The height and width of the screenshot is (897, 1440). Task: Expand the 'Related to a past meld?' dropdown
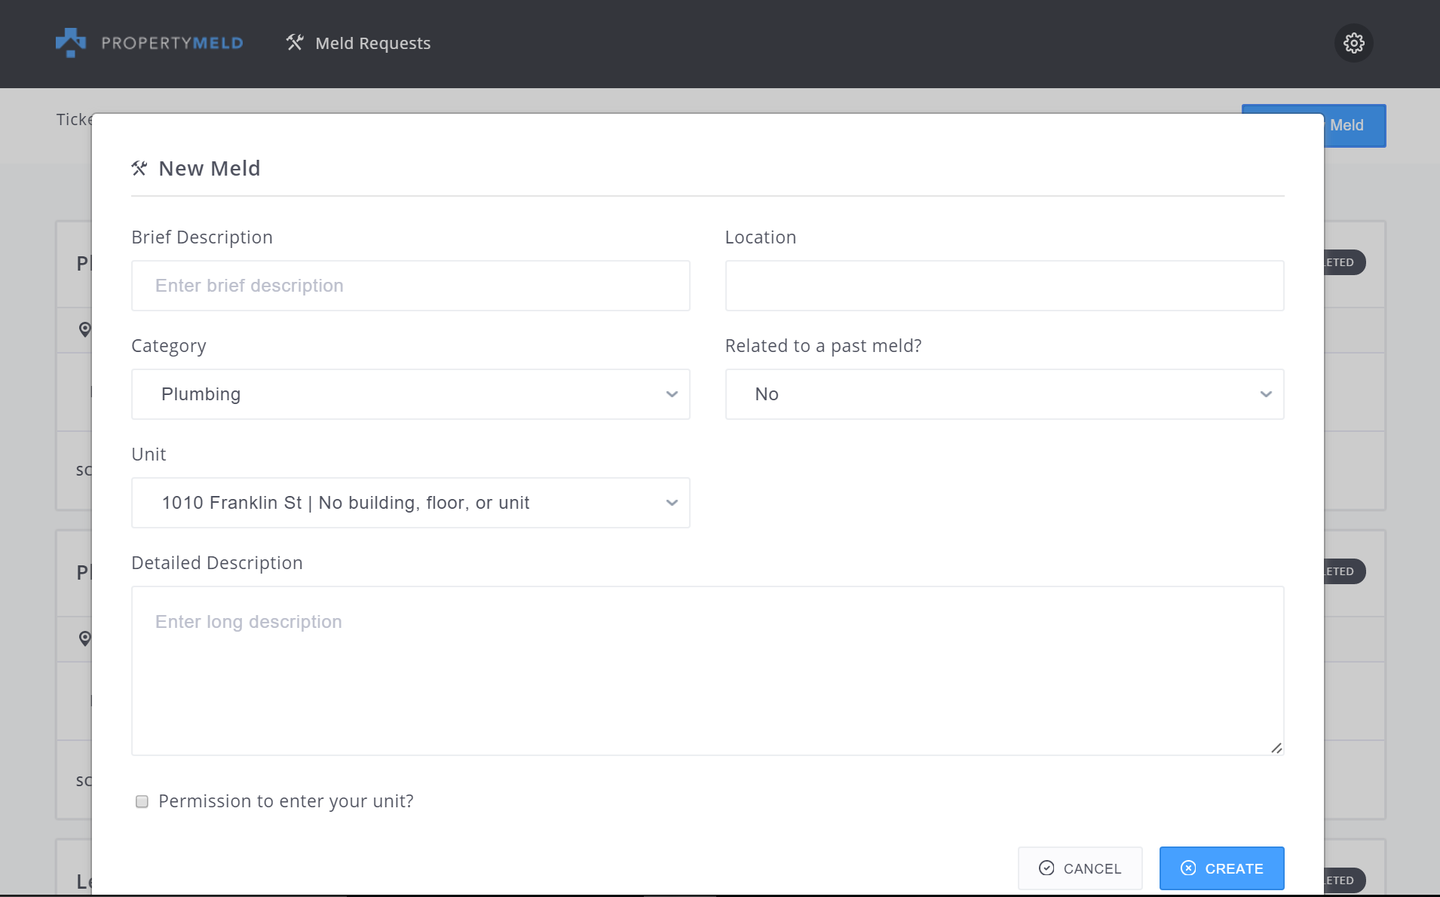tap(1003, 394)
